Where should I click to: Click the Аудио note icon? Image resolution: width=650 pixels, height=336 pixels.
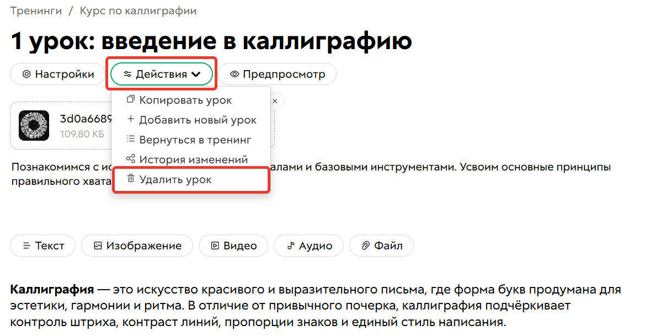[291, 246]
